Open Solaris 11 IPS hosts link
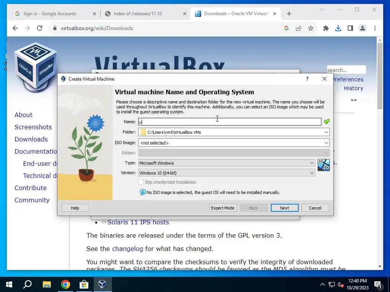390x292 pixels. [x=138, y=222]
